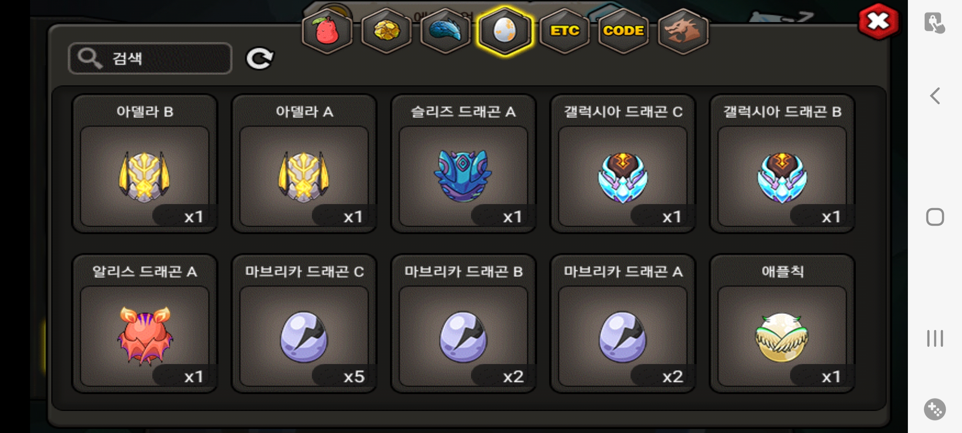
Task: Tap the Android back chevron
Action: 935,96
